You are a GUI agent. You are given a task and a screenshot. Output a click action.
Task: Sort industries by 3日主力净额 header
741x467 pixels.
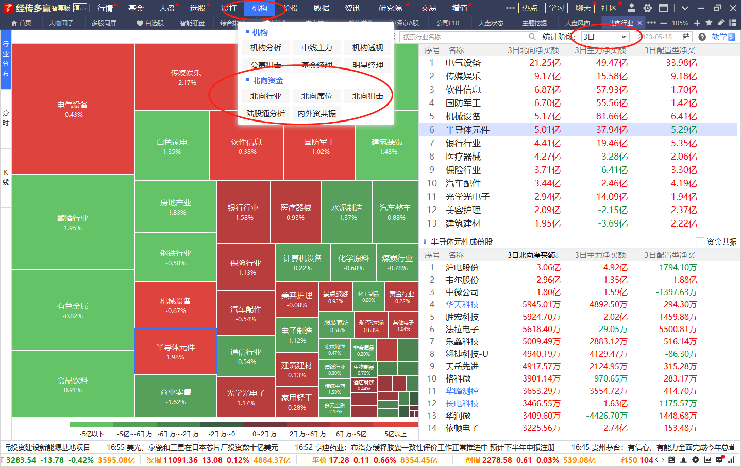[600, 50]
